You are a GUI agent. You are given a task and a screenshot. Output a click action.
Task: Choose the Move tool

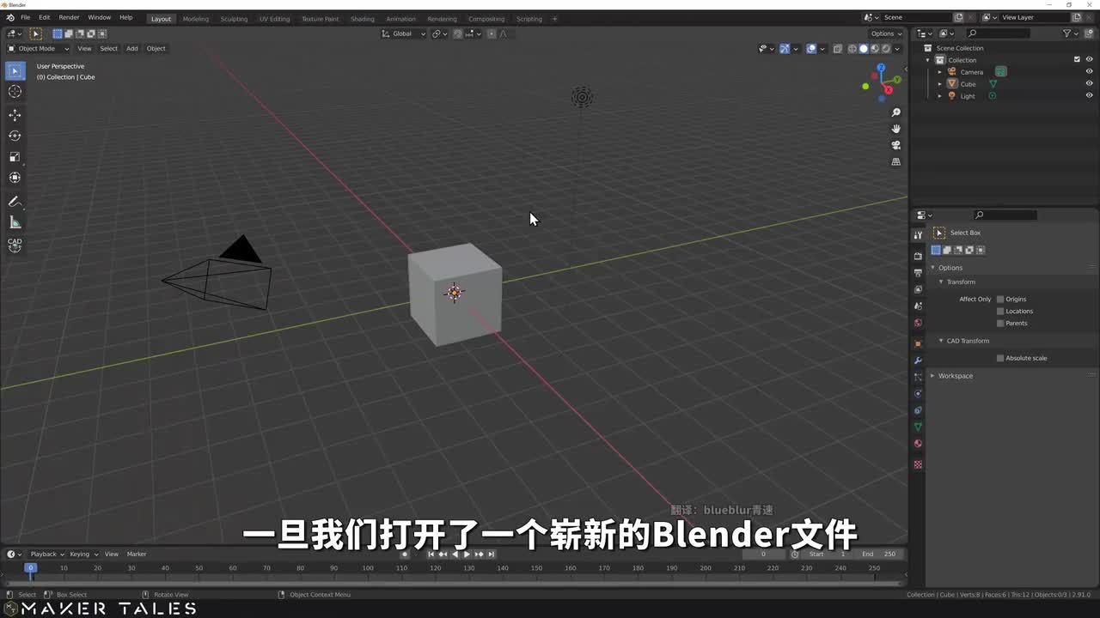15,115
